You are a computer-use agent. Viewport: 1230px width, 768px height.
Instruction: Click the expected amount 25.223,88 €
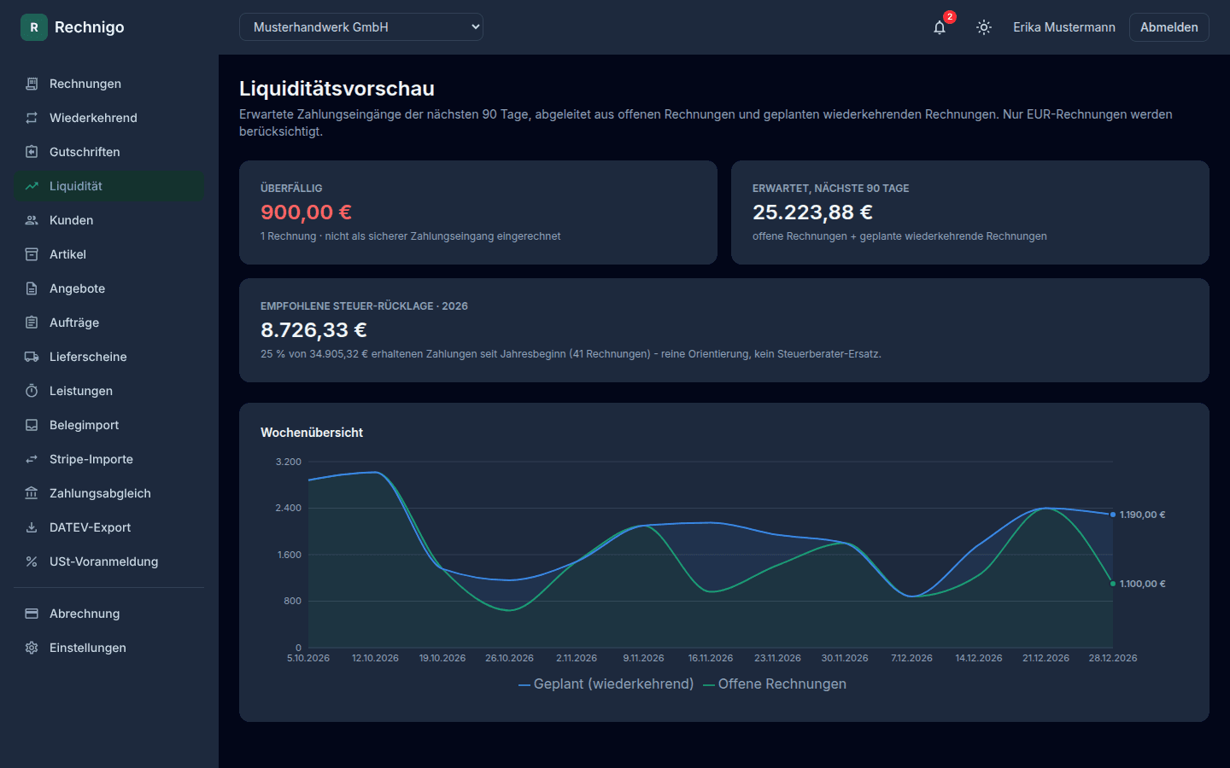(x=812, y=212)
